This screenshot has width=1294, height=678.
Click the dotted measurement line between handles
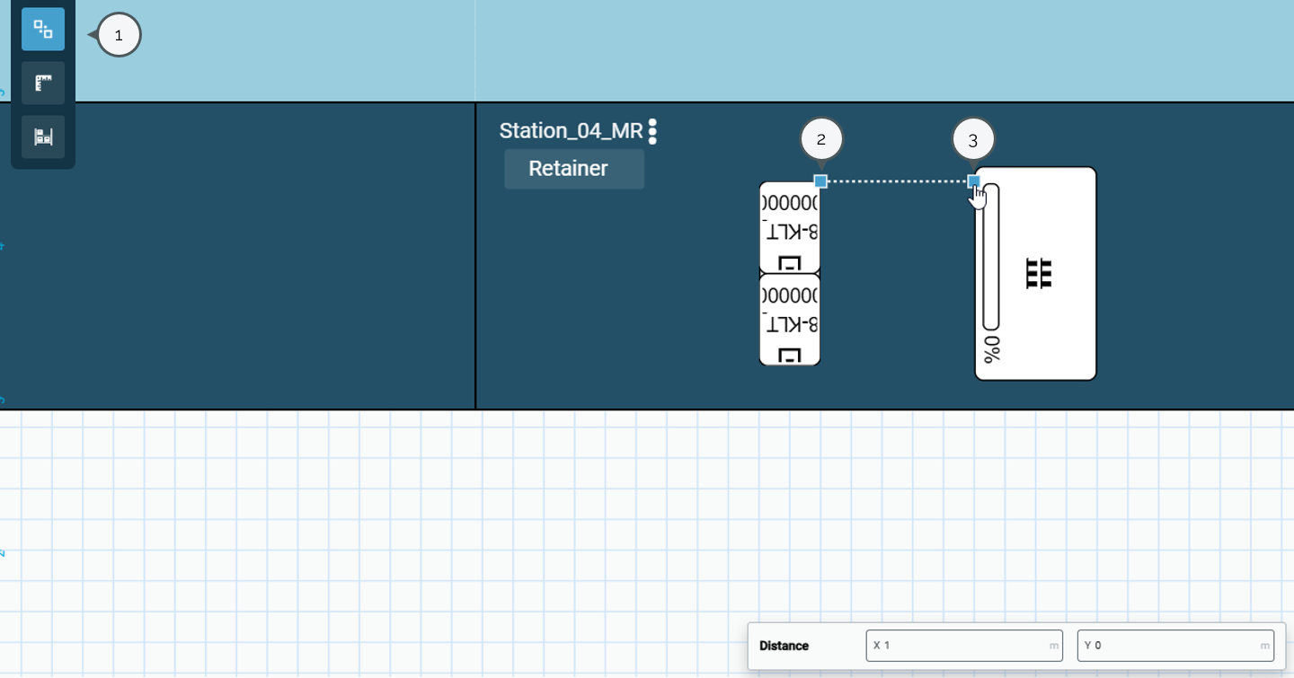pyautogui.click(x=897, y=181)
